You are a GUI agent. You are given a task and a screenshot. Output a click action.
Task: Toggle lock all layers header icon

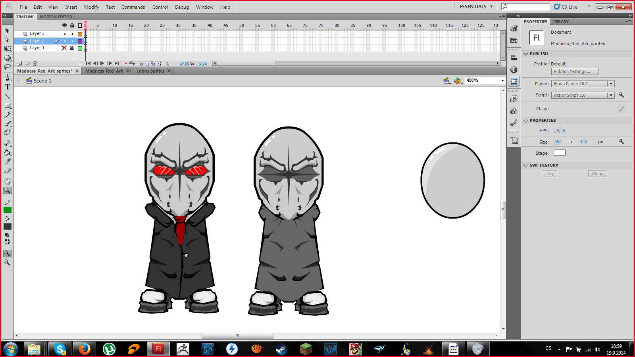(72, 25)
